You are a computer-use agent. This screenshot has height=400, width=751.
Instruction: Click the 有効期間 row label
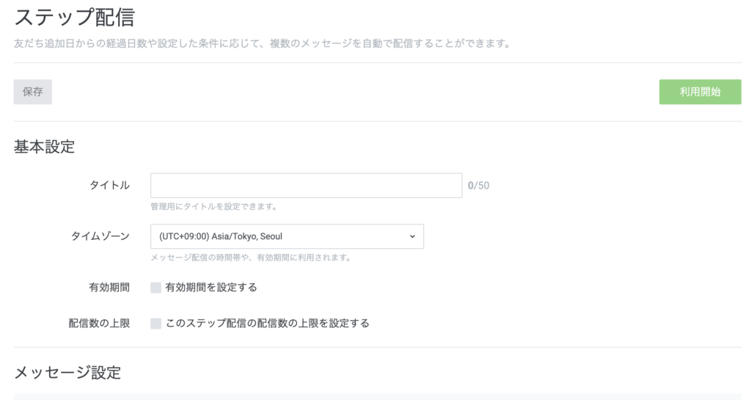[109, 288]
